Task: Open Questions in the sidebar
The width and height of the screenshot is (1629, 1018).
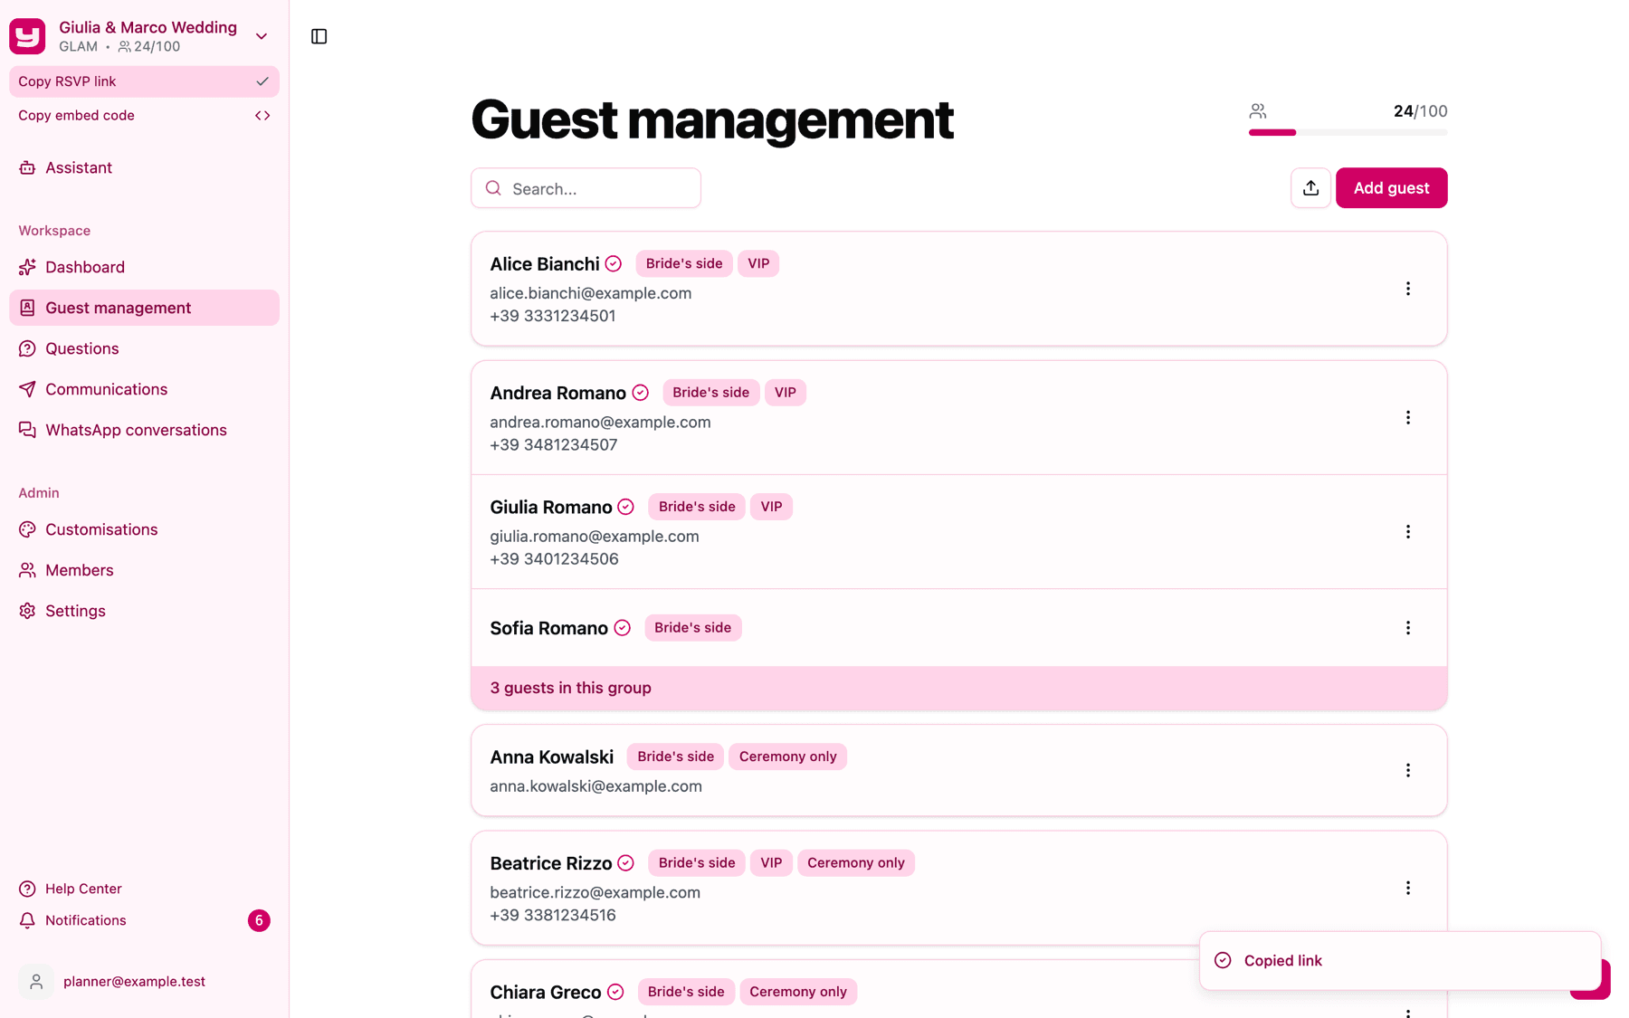Action: click(145, 348)
